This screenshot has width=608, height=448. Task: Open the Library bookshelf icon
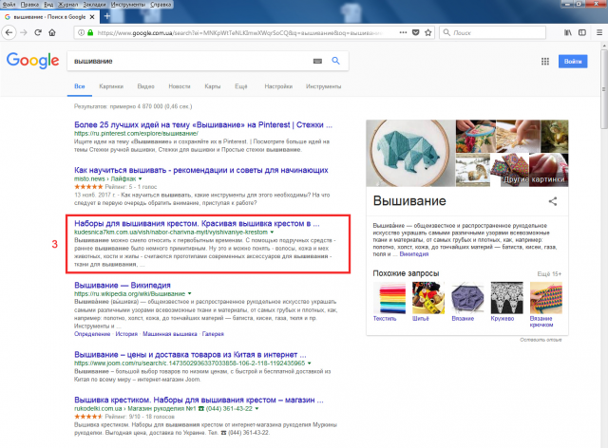point(568,32)
